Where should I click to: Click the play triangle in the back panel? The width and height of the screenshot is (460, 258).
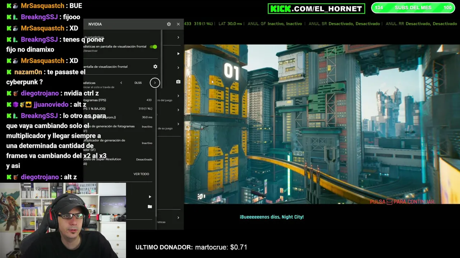click(178, 54)
